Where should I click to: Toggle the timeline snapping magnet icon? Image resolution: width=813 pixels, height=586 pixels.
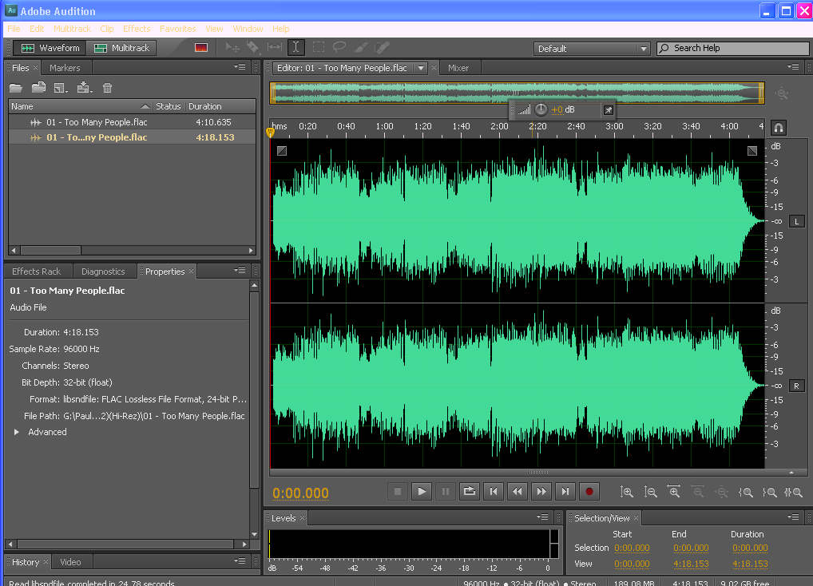coord(779,128)
